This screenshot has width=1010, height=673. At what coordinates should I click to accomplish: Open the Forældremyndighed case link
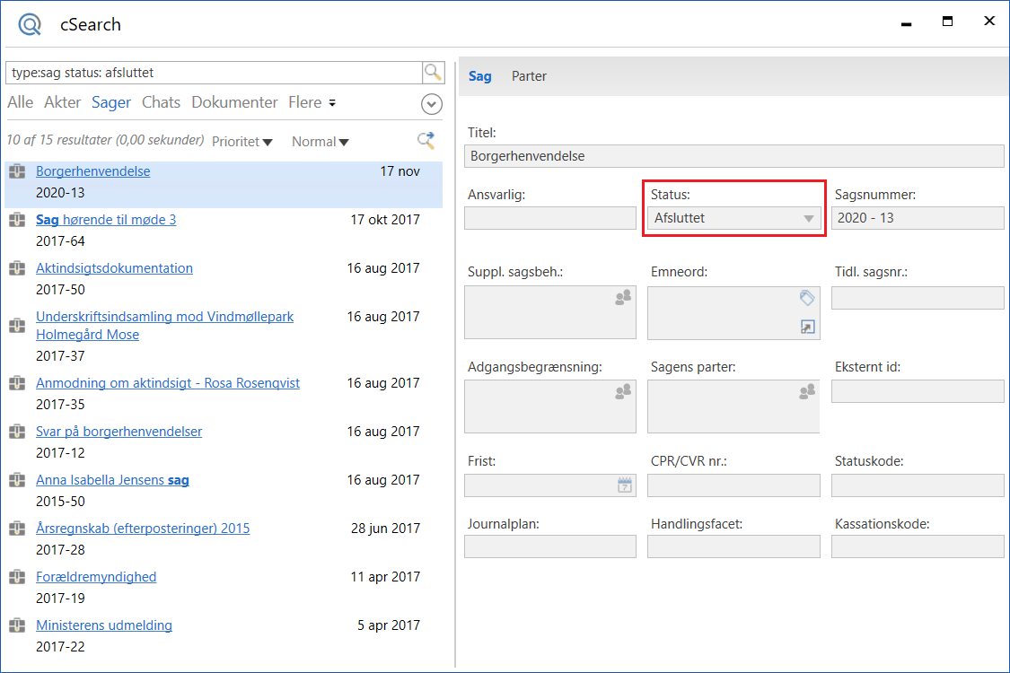click(96, 577)
